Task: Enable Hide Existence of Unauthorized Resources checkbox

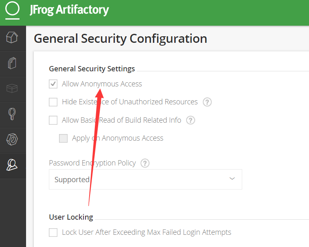Action: coord(53,102)
